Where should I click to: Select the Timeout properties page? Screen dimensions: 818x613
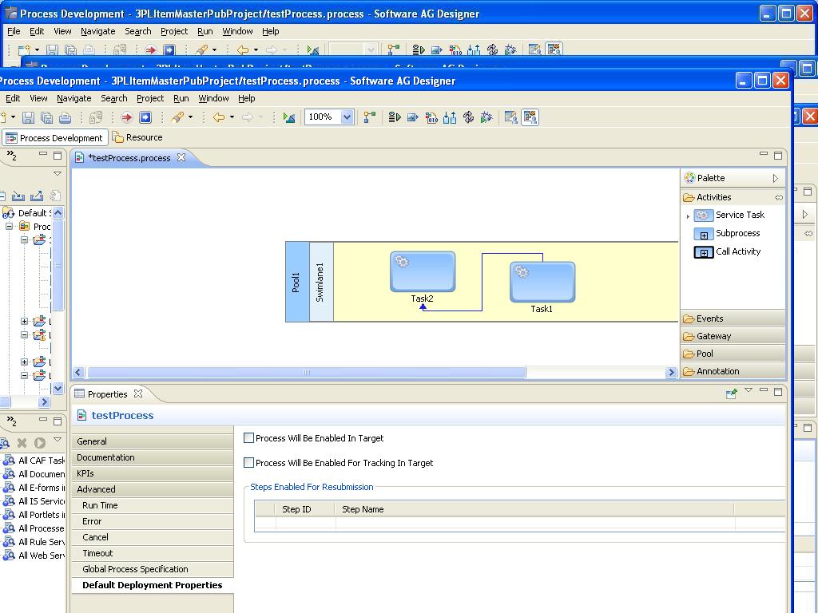point(153,554)
